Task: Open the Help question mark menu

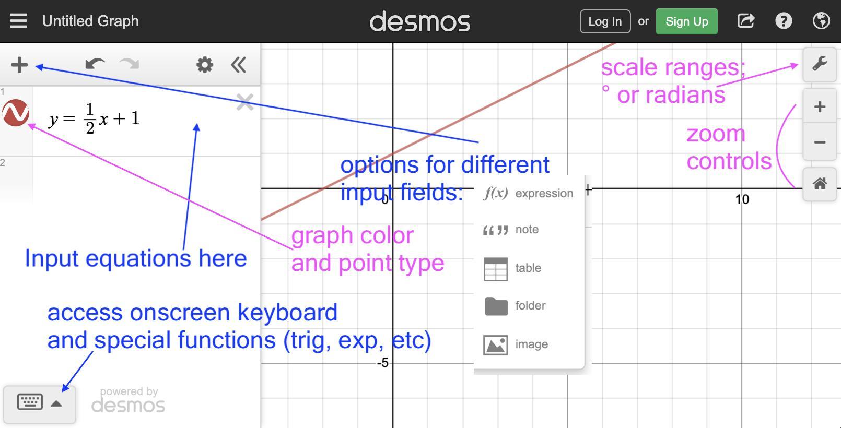Action: pyautogui.click(x=784, y=21)
